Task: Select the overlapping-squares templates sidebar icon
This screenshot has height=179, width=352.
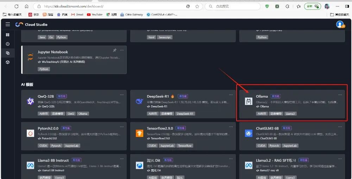Action: tap(8, 53)
